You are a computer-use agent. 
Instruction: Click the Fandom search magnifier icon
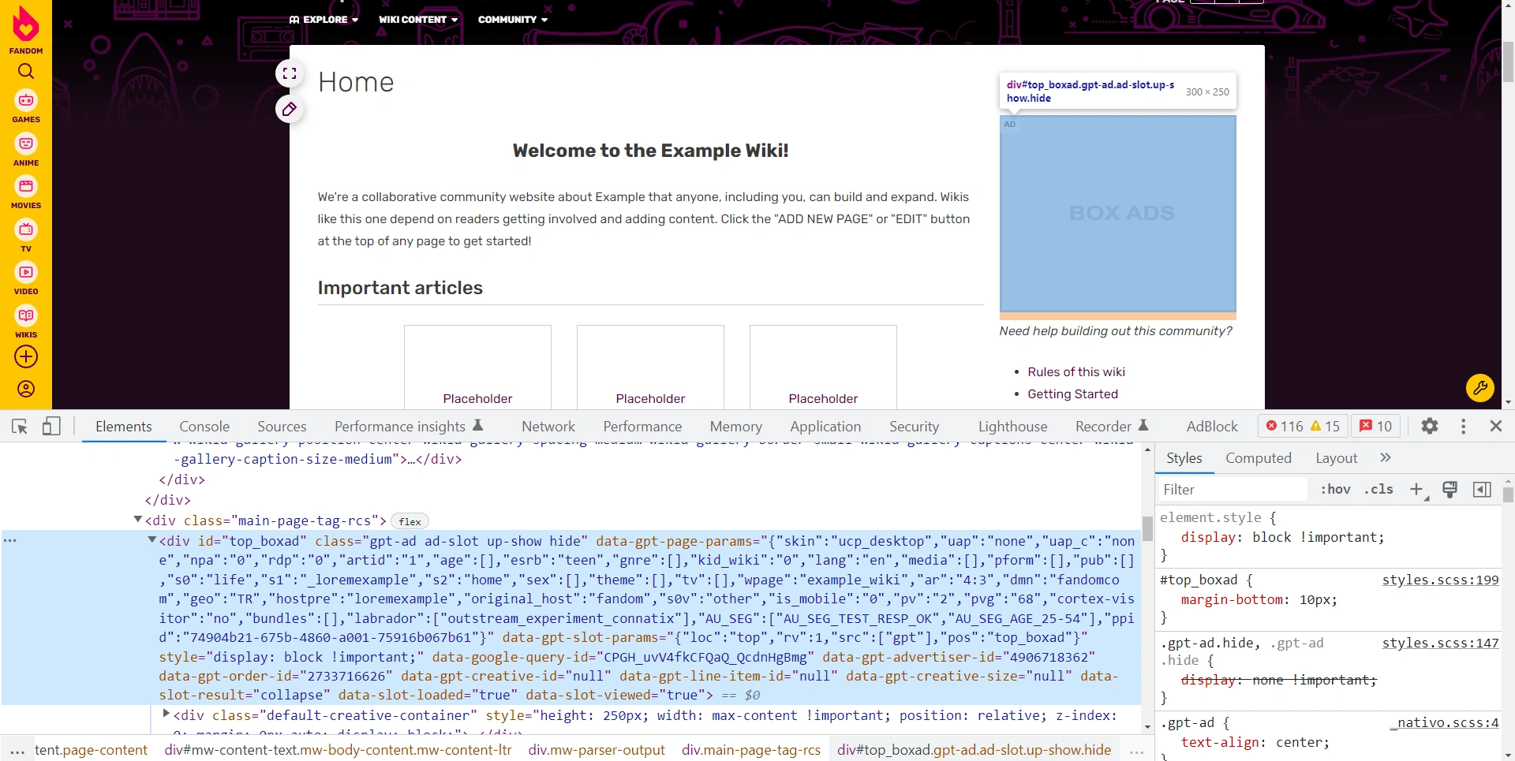pos(26,71)
